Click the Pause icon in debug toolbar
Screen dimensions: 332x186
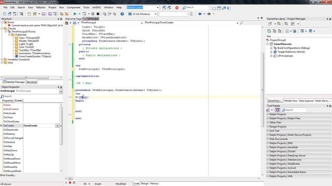tap(93, 14)
